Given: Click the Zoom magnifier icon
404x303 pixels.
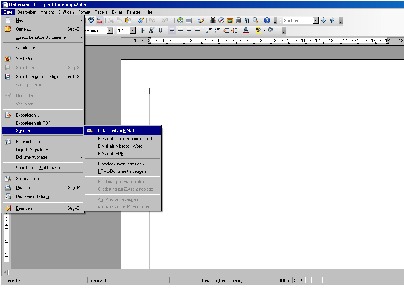Looking at the screenshot, I should [256, 20].
